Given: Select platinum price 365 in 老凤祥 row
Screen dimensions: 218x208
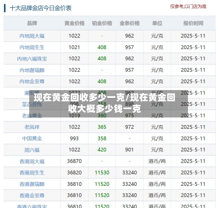Looking at the screenshot, I should coord(102,127).
